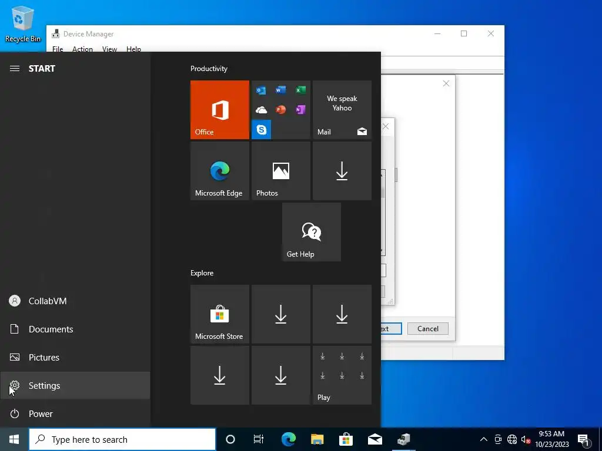602x451 pixels.
Task: Open File Explorer from the taskbar
Action: [317, 439]
